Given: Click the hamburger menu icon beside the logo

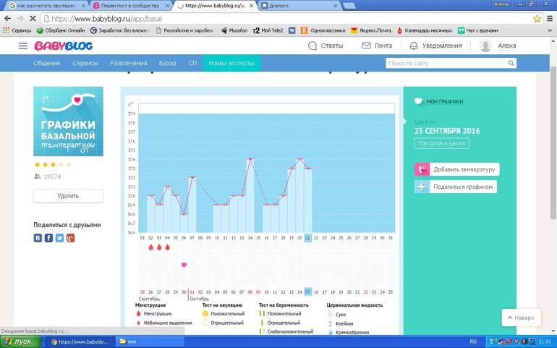Looking at the screenshot, I should tap(22, 46).
